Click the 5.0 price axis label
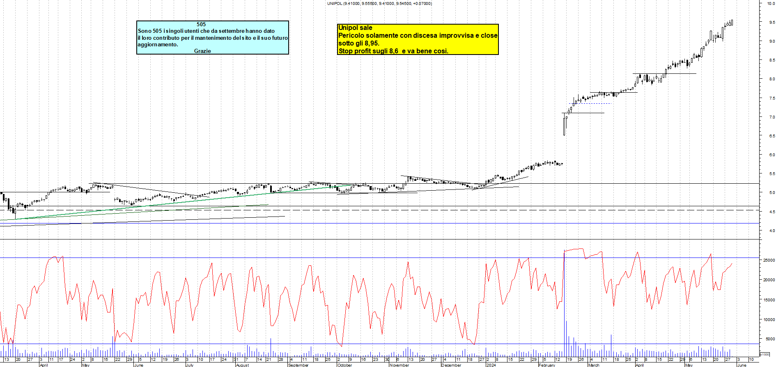The height and width of the screenshot is (367, 776). click(772, 193)
